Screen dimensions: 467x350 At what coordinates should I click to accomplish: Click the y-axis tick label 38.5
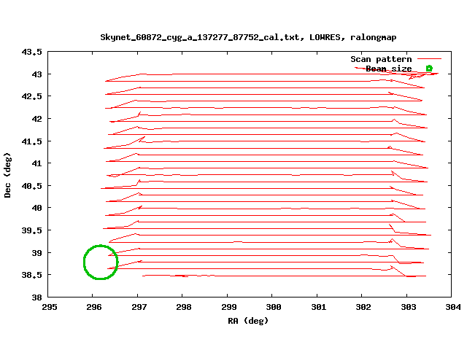coord(32,275)
